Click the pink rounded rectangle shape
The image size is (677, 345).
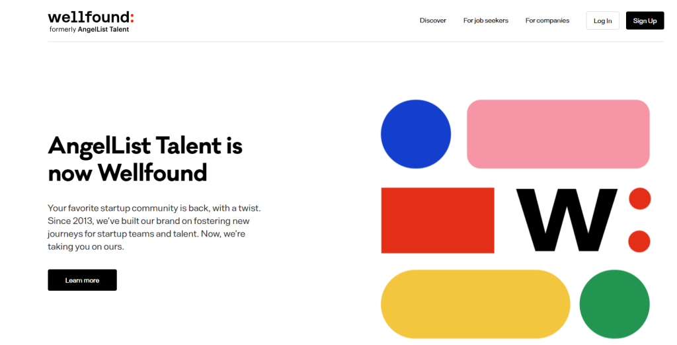[558, 134]
